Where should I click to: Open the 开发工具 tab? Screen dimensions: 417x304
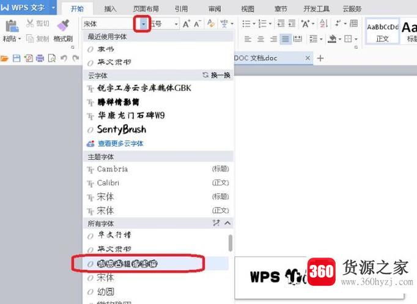pos(317,9)
